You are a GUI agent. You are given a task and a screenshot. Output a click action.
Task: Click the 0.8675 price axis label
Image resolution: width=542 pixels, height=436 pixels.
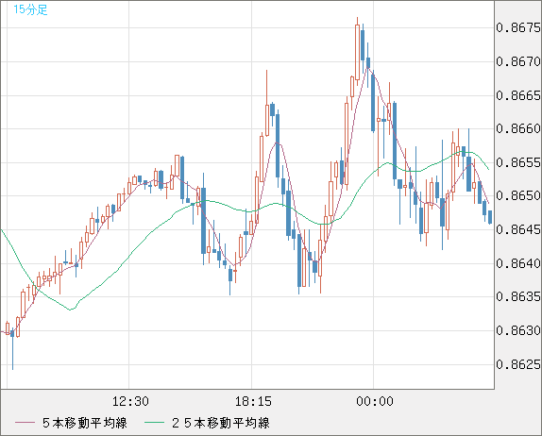518,27
